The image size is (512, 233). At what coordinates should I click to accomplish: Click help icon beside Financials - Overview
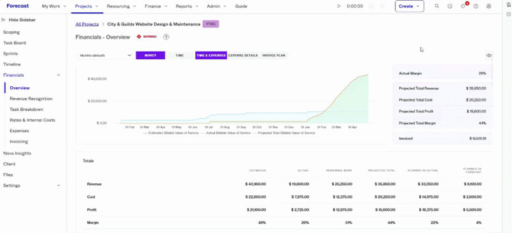tap(166, 37)
